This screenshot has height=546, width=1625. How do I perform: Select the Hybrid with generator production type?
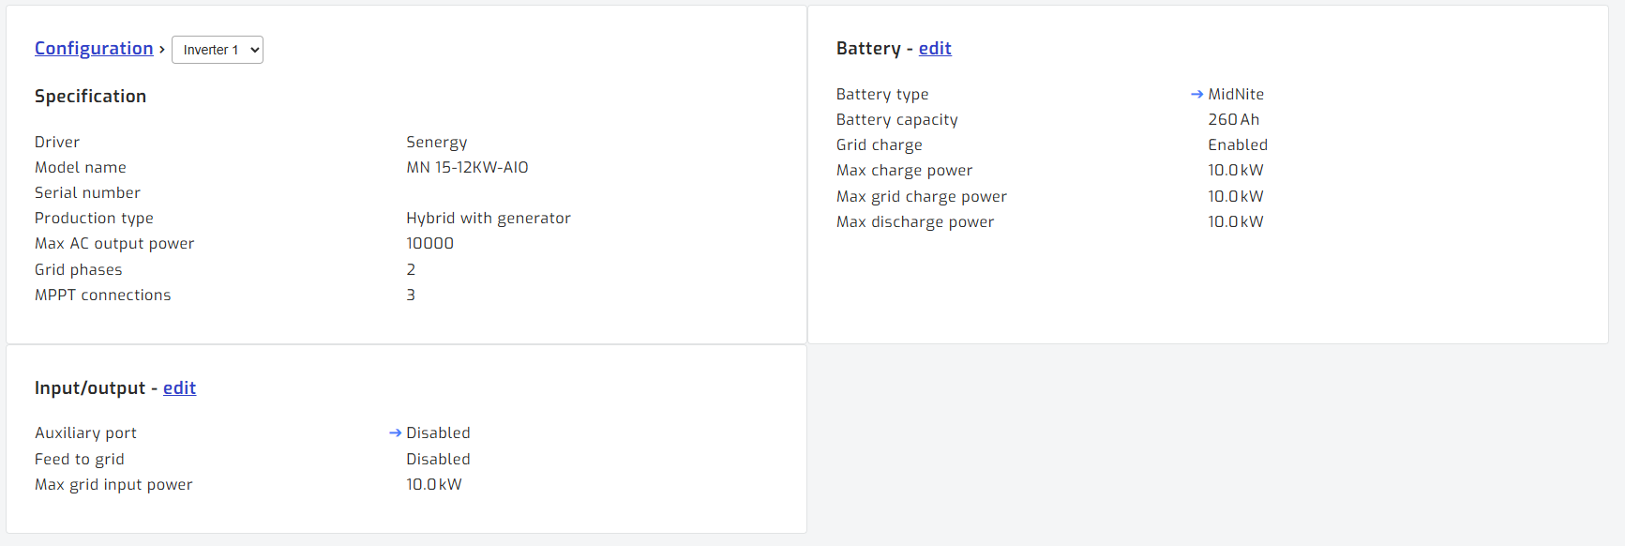point(488,218)
